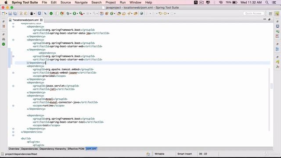The image size is (281, 158).
Task: Open the External Tools dropdown arrow
Action: [x=84, y=14]
